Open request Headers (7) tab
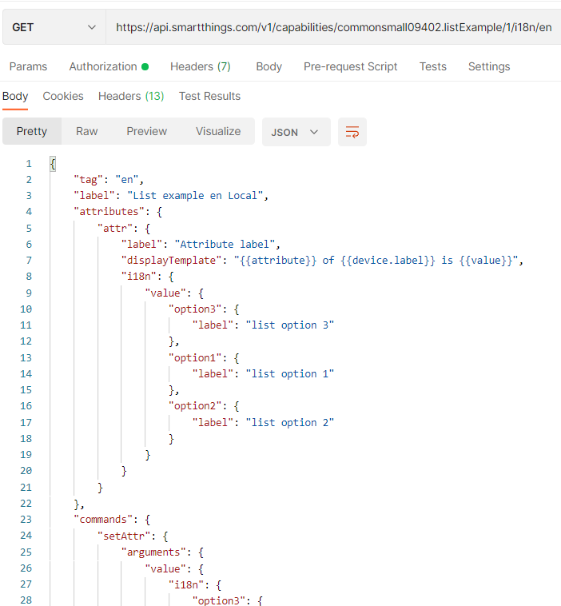Image resolution: width=561 pixels, height=606 pixels. [x=200, y=66]
